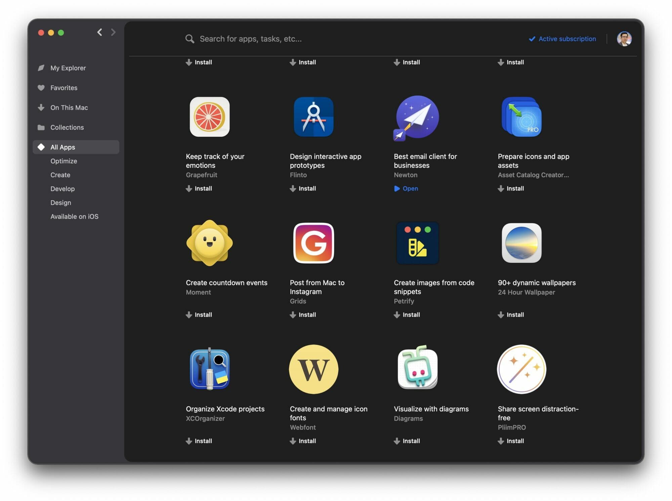This screenshot has height=501, width=672.
Task: Install the Webfont app
Action: 303,441
